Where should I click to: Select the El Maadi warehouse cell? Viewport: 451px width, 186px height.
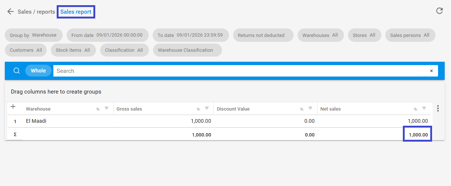pos(68,121)
